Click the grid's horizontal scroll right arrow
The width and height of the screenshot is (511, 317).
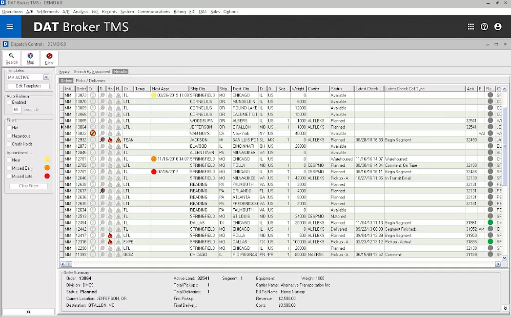(x=498, y=264)
